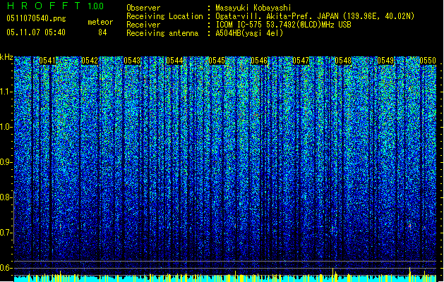Click the A504HB(yagi 4el) antenna text
This screenshot has height=282, width=444.
coord(249,33)
